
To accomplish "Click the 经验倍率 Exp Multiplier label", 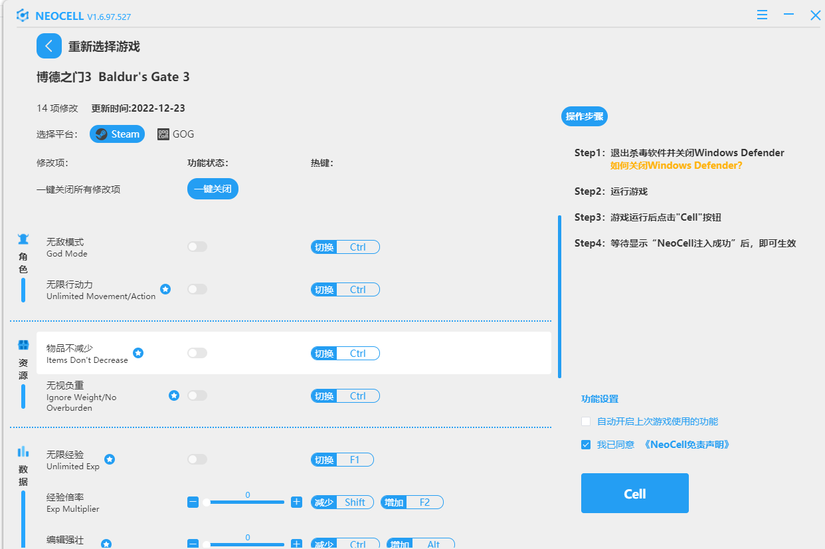I will tap(72, 502).
